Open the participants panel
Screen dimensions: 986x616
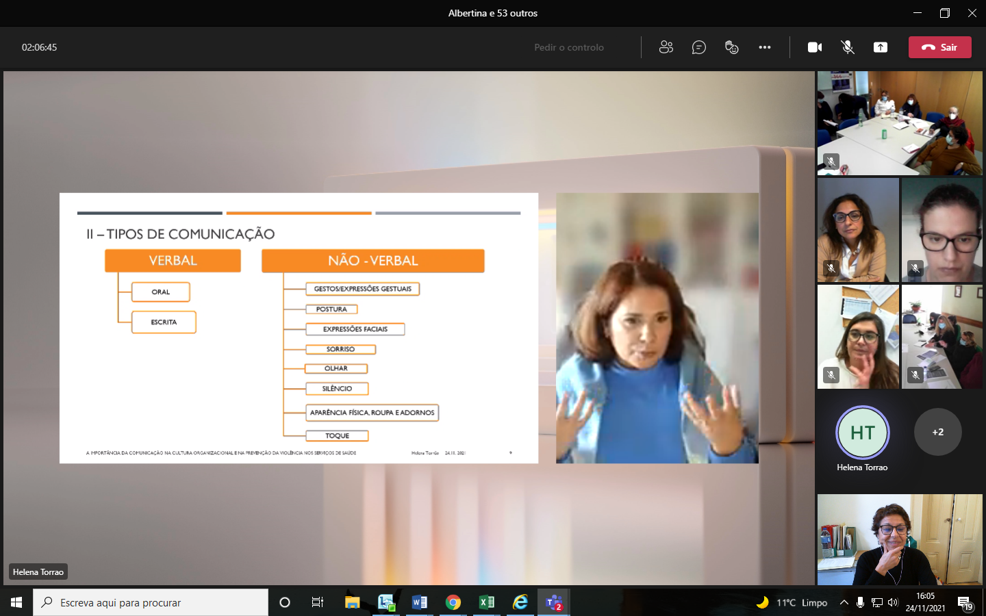(x=666, y=47)
